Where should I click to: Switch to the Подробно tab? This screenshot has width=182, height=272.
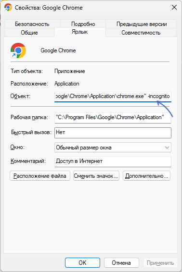pyautogui.click(x=83, y=24)
